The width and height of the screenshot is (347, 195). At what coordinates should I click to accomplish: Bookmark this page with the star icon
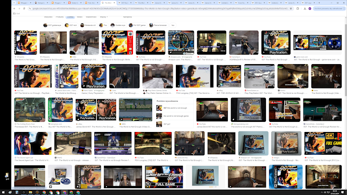coord(291,8)
